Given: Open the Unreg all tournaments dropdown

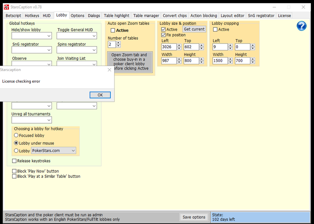Looking at the screenshot, I should click(32, 120).
